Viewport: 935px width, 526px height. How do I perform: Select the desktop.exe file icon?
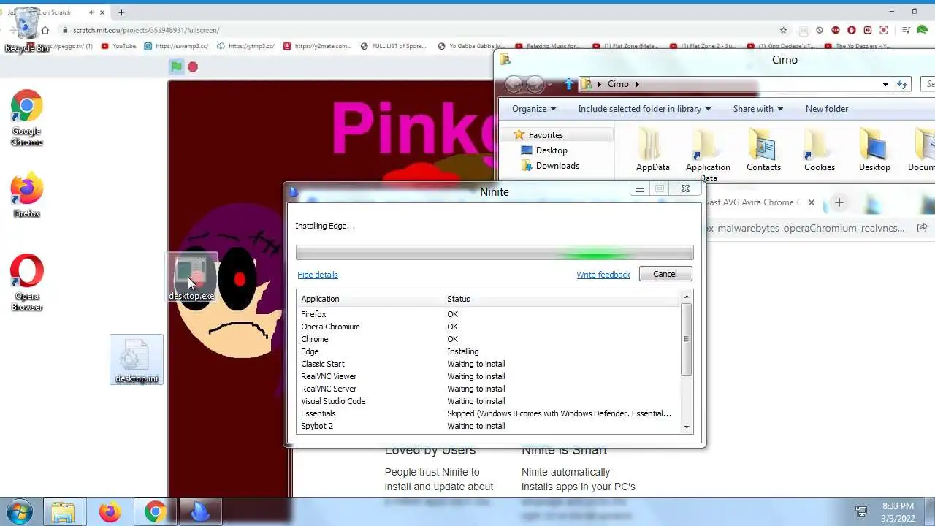click(x=192, y=277)
